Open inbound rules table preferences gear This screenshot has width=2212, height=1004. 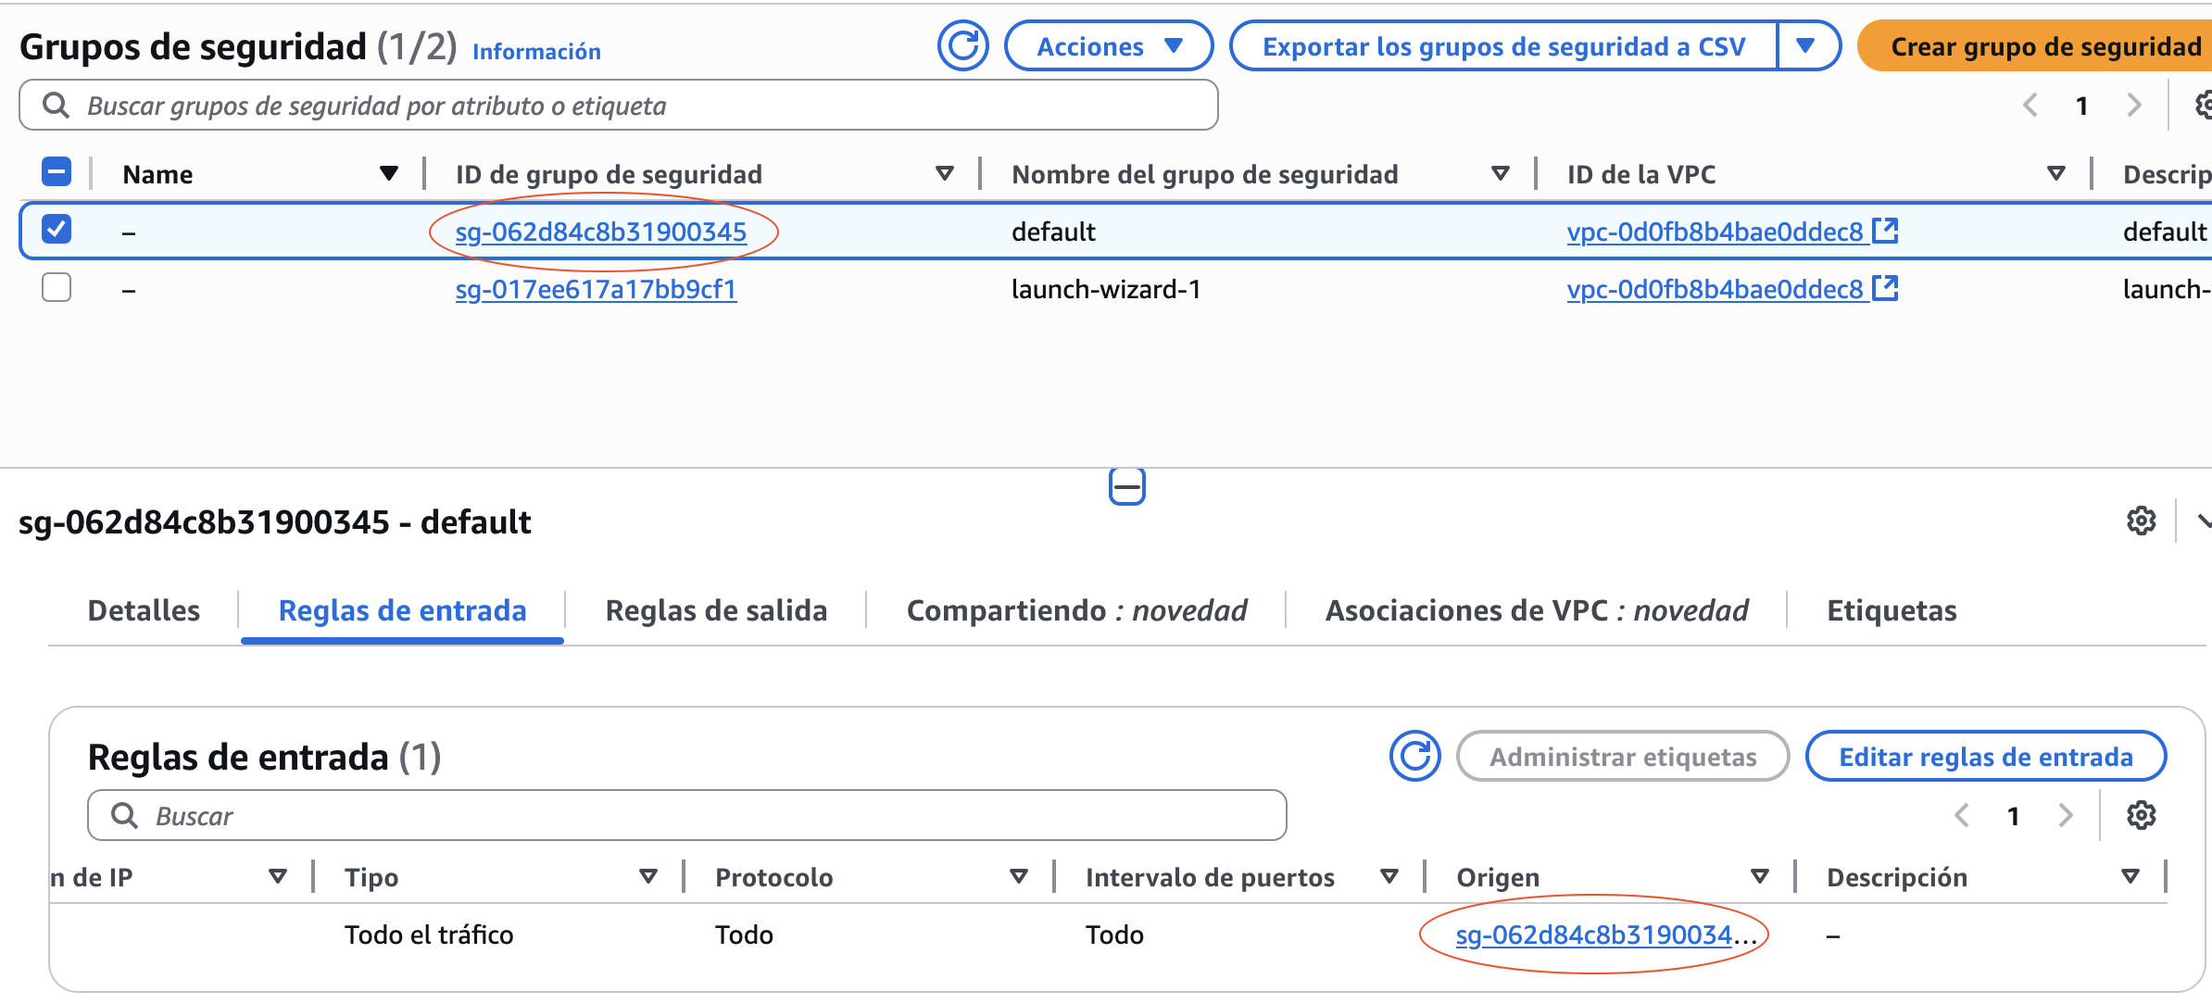pyautogui.click(x=2141, y=816)
